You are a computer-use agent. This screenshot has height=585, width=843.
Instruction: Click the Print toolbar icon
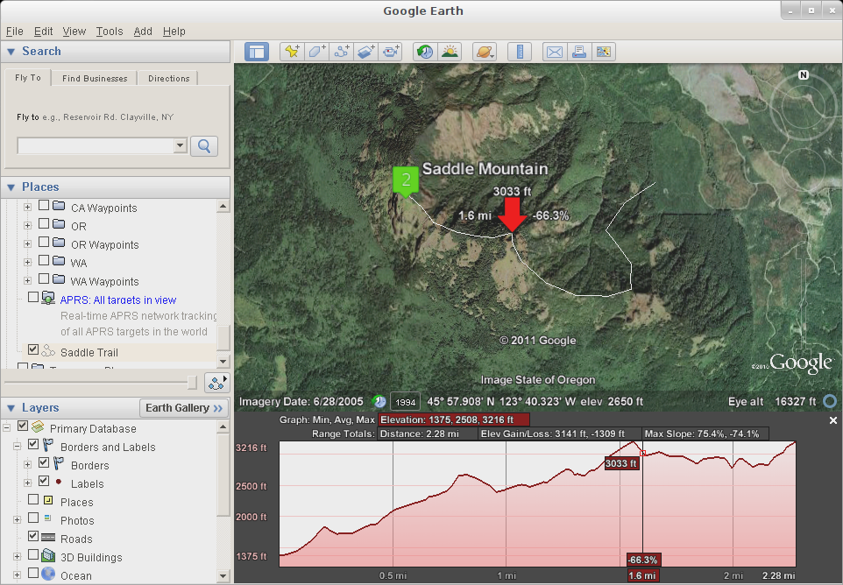pyautogui.click(x=579, y=52)
